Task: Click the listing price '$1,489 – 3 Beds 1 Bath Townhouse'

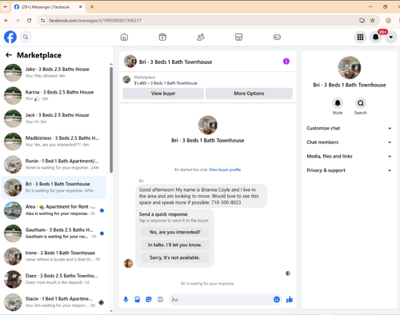Action: tap(166, 83)
